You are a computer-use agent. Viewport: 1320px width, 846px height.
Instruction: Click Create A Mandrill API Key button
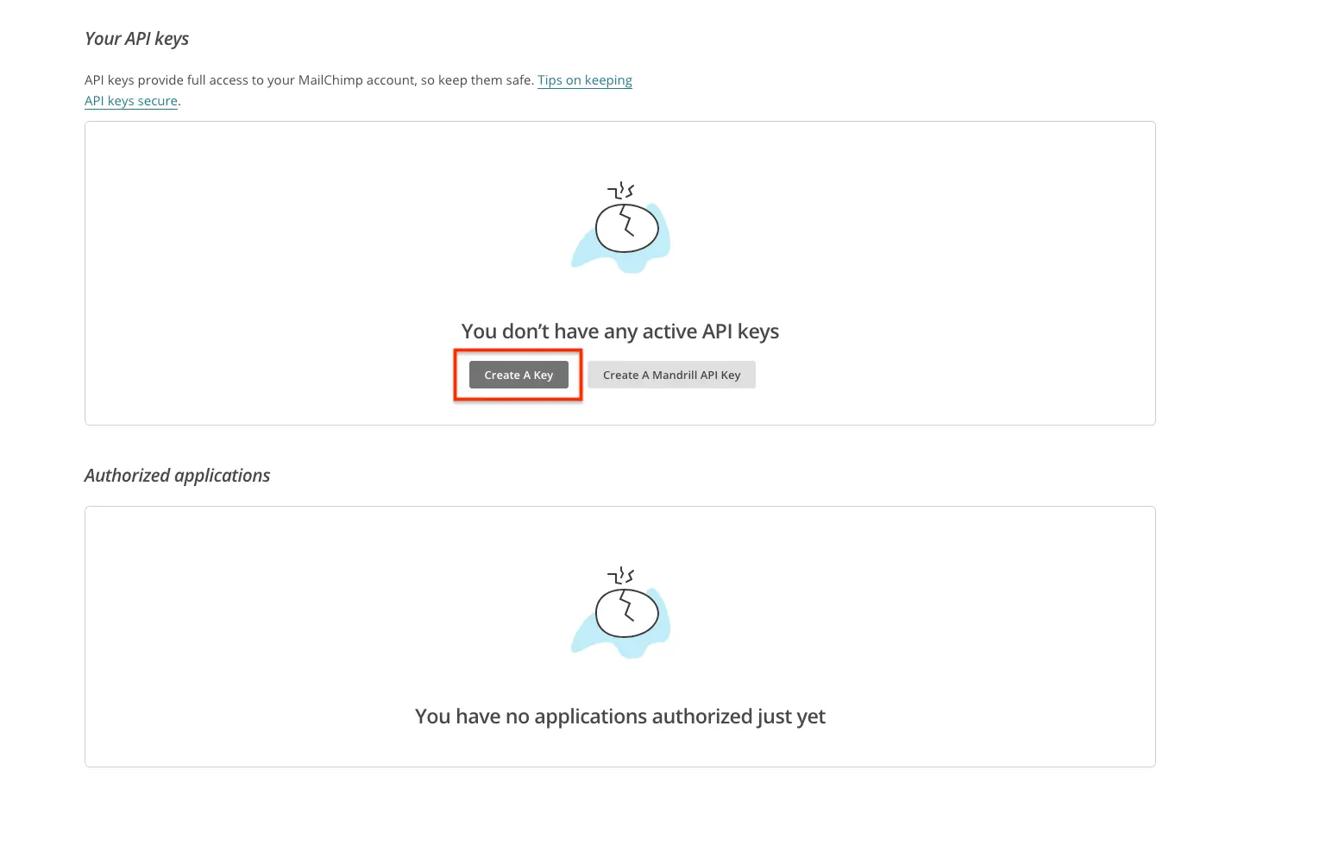click(671, 375)
